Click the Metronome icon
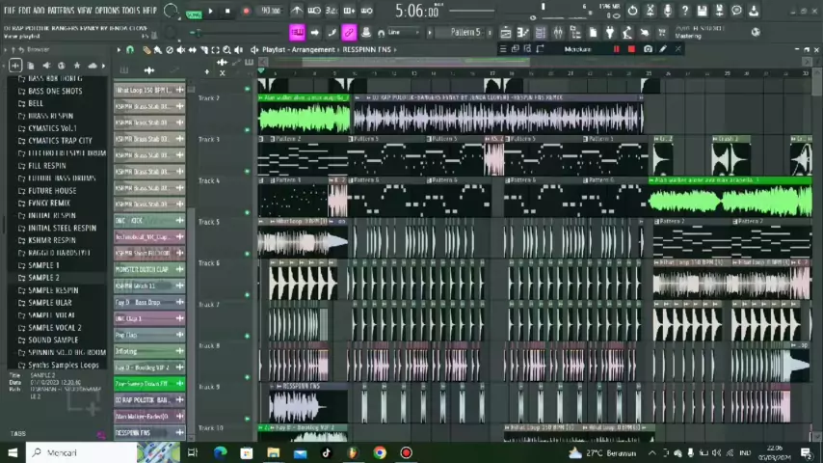The height and width of the screenshot is (463, 823). pyautogui.click(x=297, y=12)
